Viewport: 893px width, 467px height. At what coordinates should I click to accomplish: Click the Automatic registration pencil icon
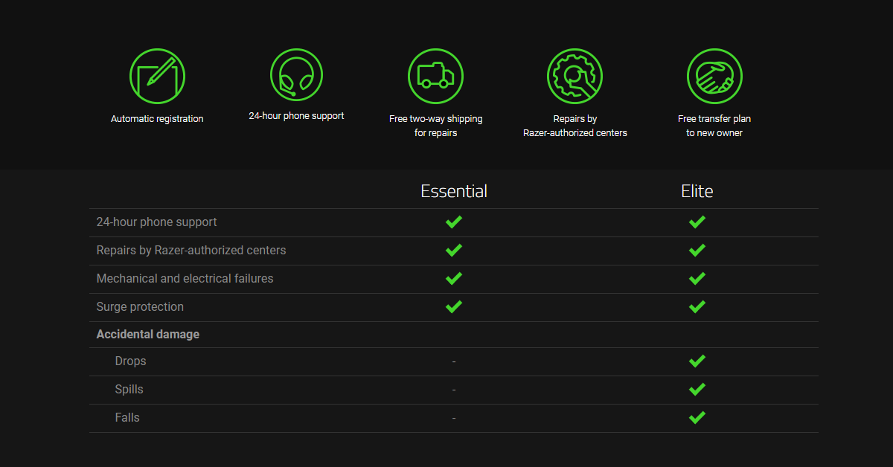[157, 76]
